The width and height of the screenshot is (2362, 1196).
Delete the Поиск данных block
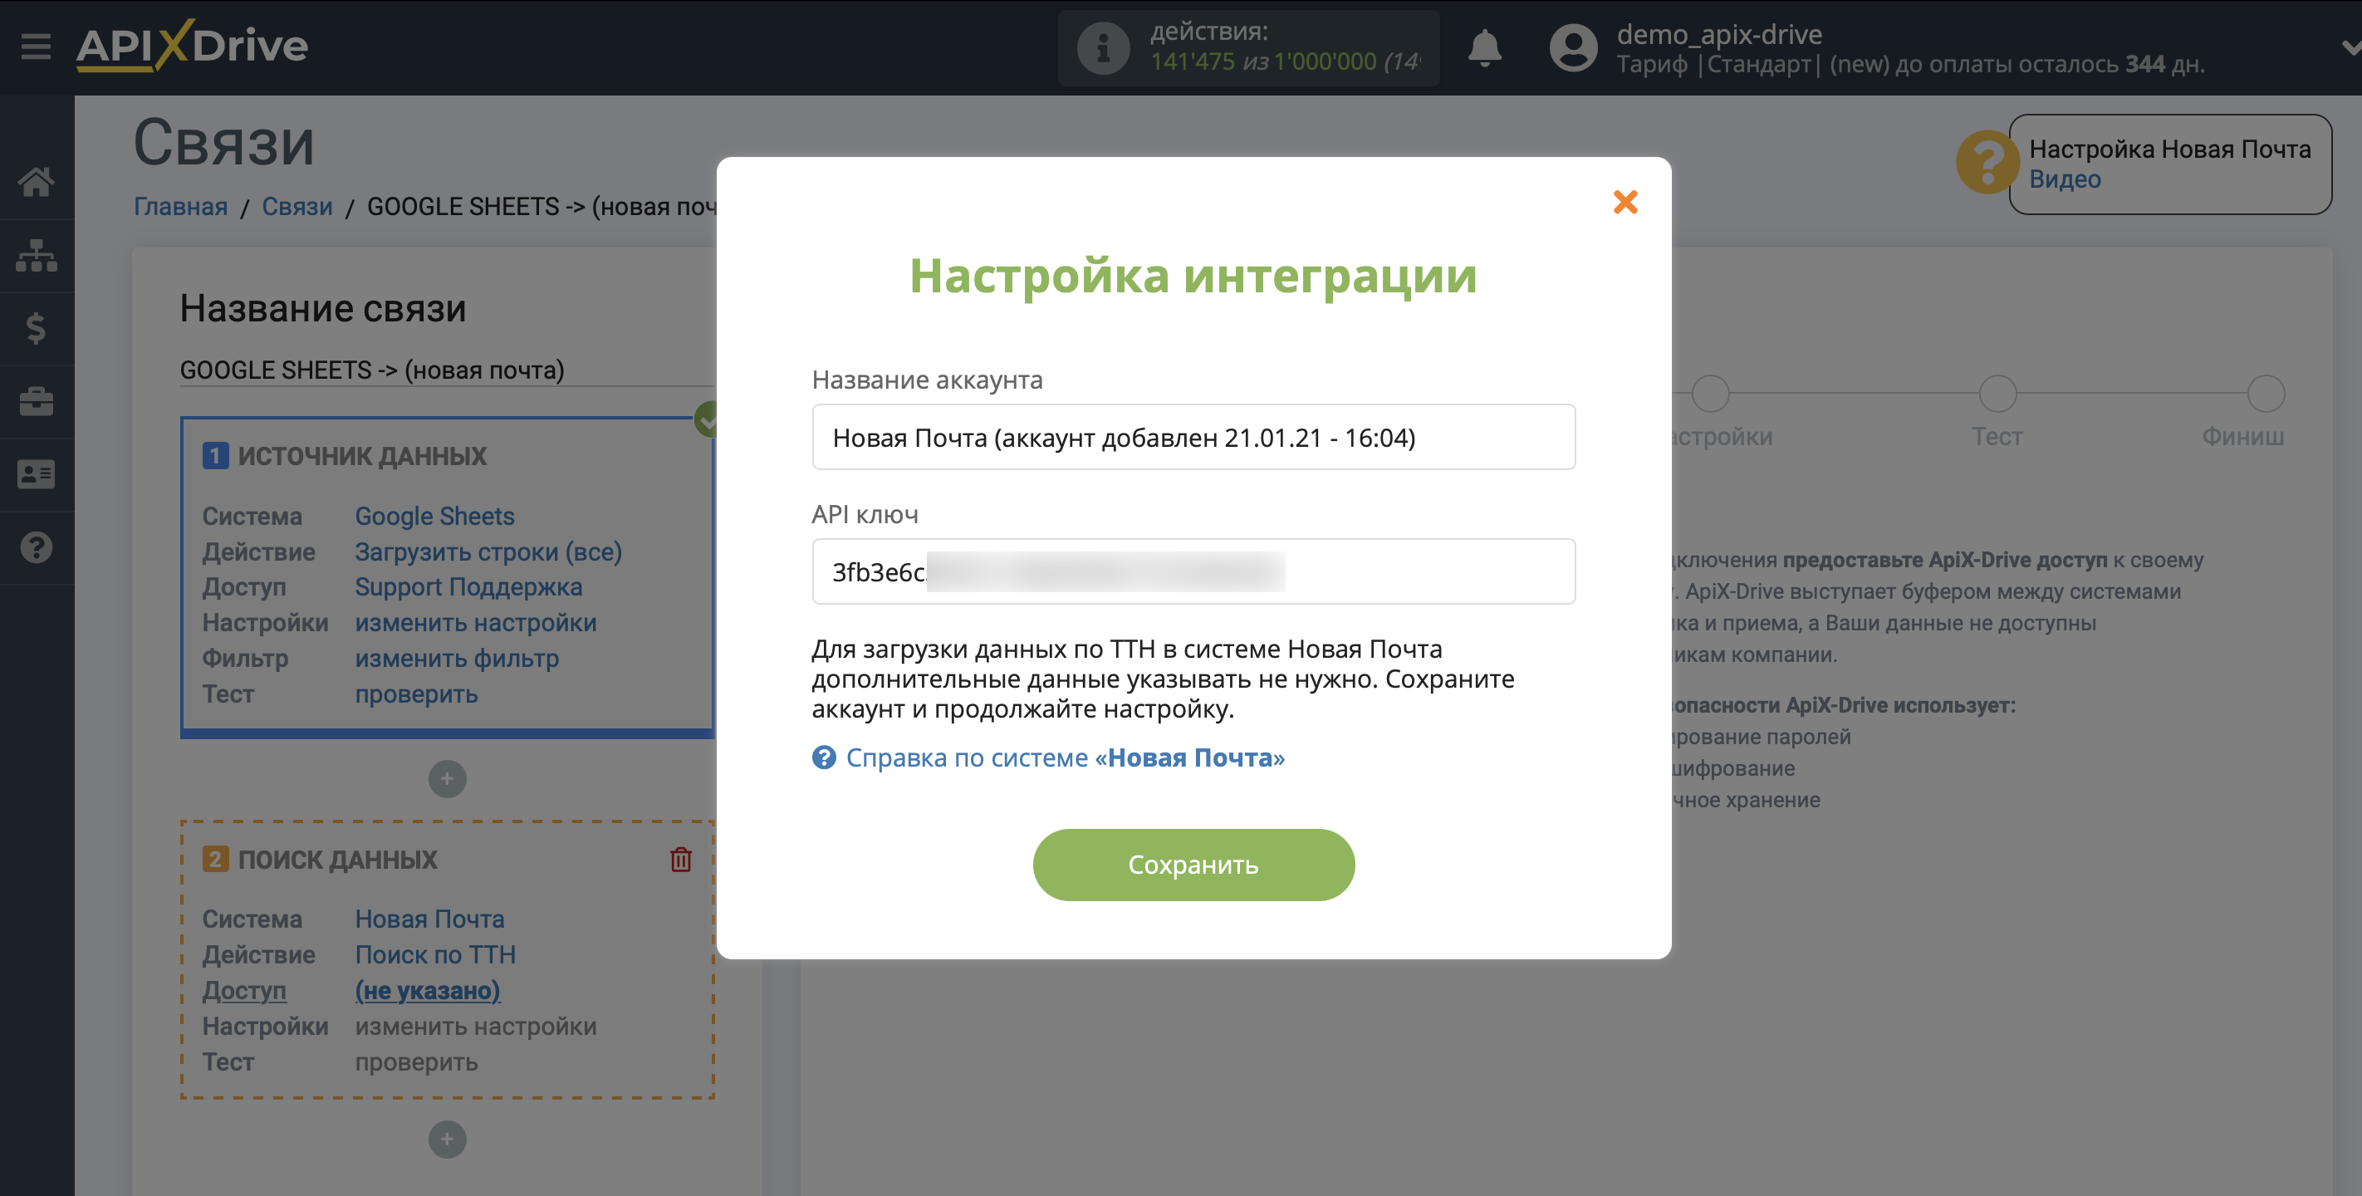(x=680, y=860)
